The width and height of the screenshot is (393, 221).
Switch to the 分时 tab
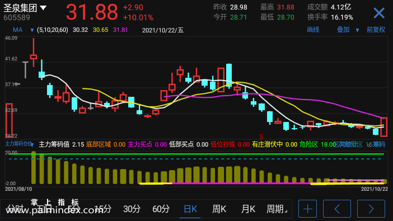pos(15,209)
